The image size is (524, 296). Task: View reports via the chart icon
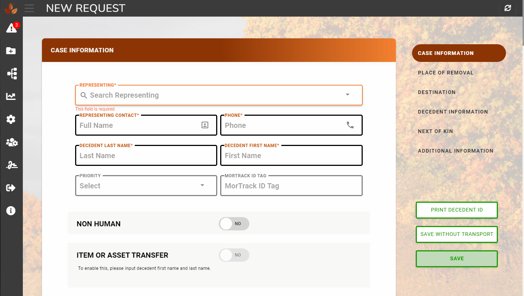coord(11,96)
